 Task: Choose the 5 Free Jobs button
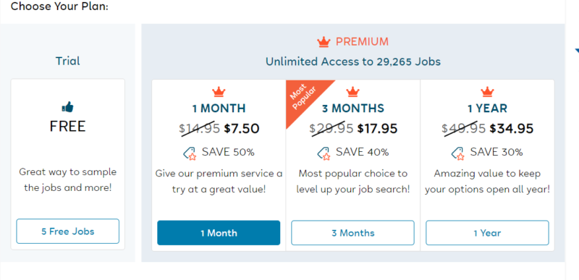[67, 232]
